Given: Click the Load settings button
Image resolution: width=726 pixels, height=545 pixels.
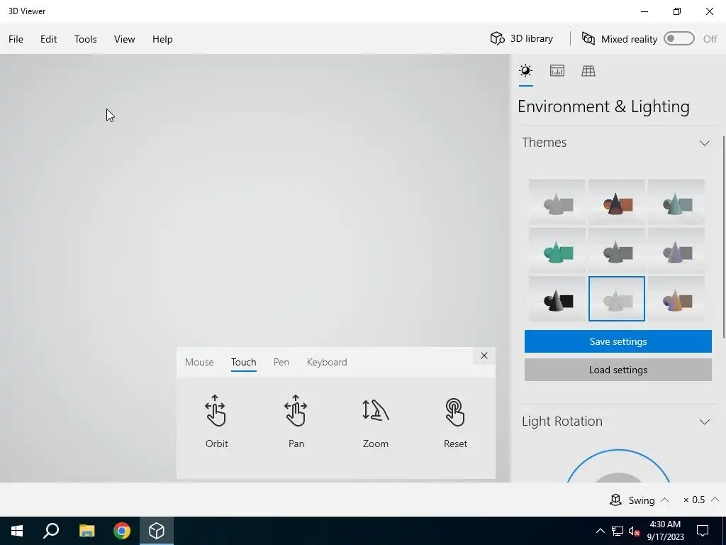Looking at the screenshot, I should click(x=618, y=370).
